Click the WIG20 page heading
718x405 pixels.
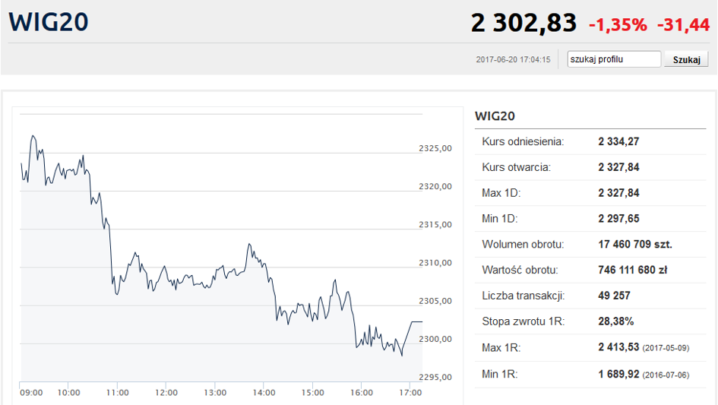(49, 22)
